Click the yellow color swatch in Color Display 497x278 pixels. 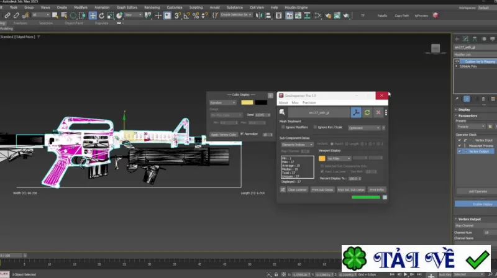pos(247,102)
